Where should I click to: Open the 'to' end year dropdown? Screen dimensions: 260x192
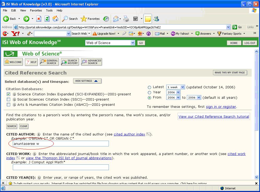pos(194,97)
